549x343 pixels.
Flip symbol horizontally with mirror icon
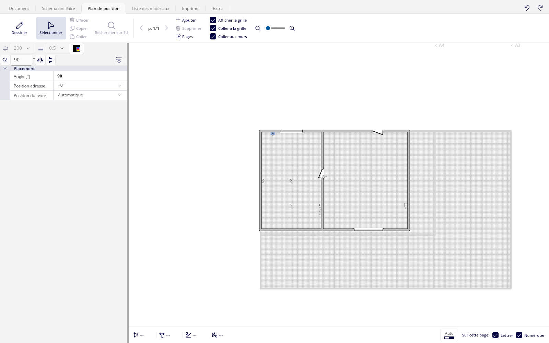pyautogui.click(x=40, y=60)
